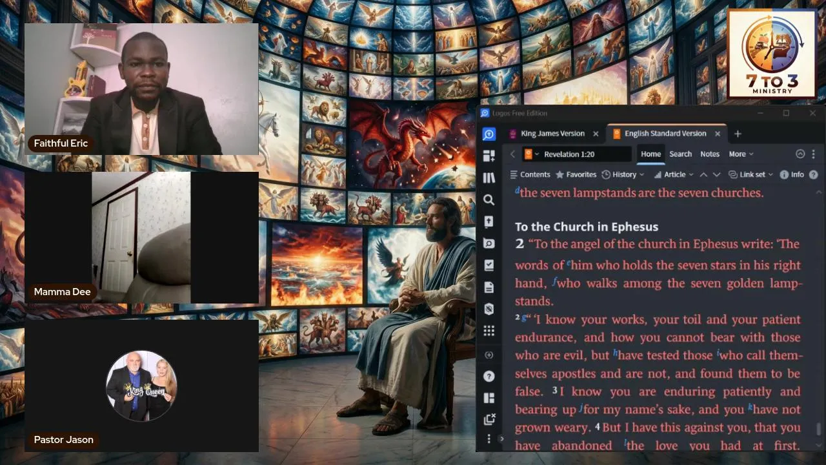Open the Factbook search-book sidebar icon
The width and height of the screenshot is (826, 465).
click(489, 243)
